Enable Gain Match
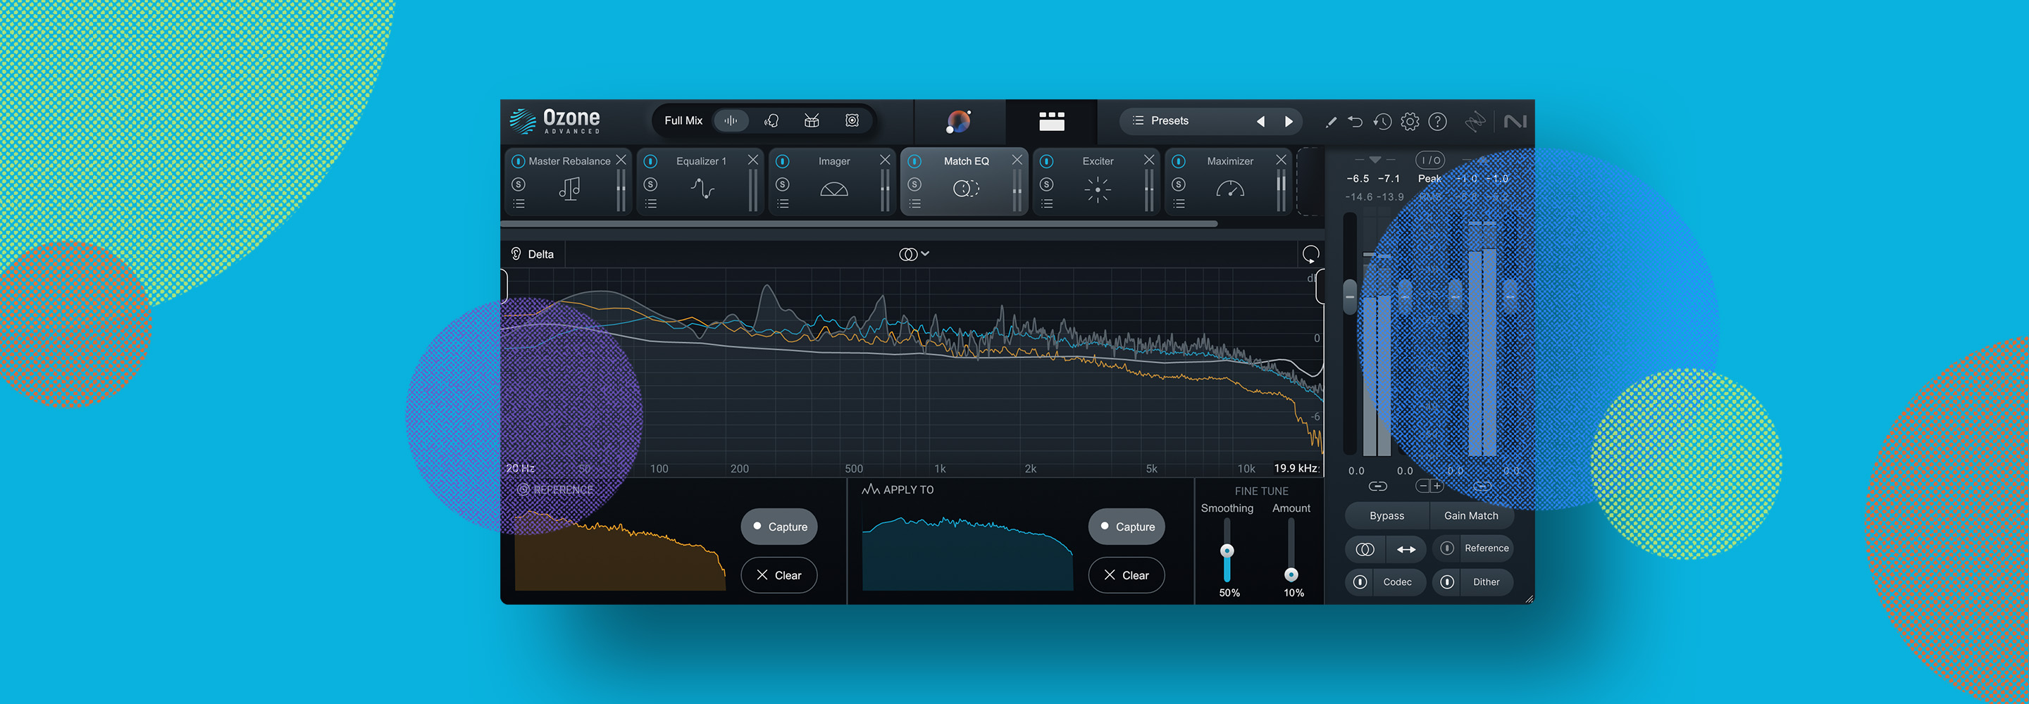The image size is (2029, 704). click(x=1470, y=516)
